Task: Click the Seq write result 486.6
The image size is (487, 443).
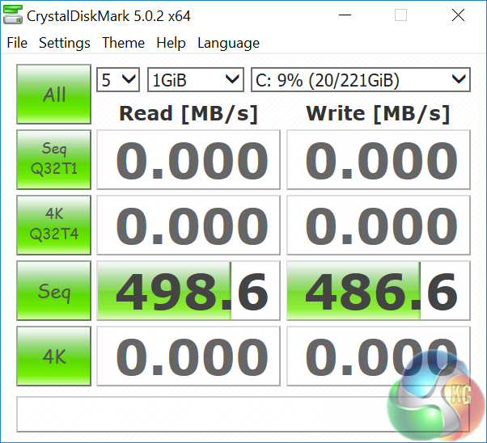Action: [379, 290]
